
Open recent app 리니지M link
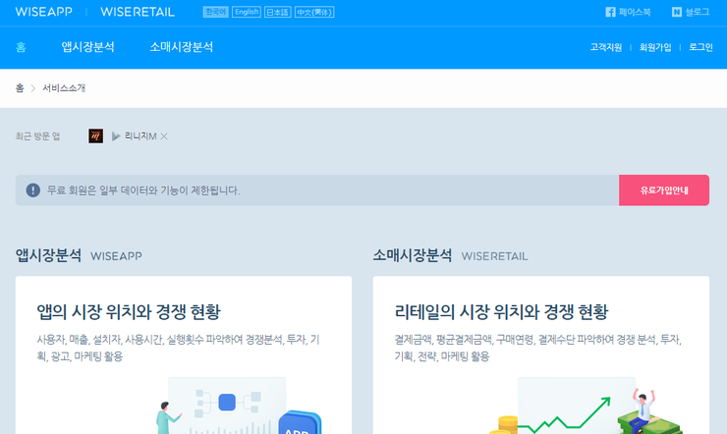pos(140,136)
